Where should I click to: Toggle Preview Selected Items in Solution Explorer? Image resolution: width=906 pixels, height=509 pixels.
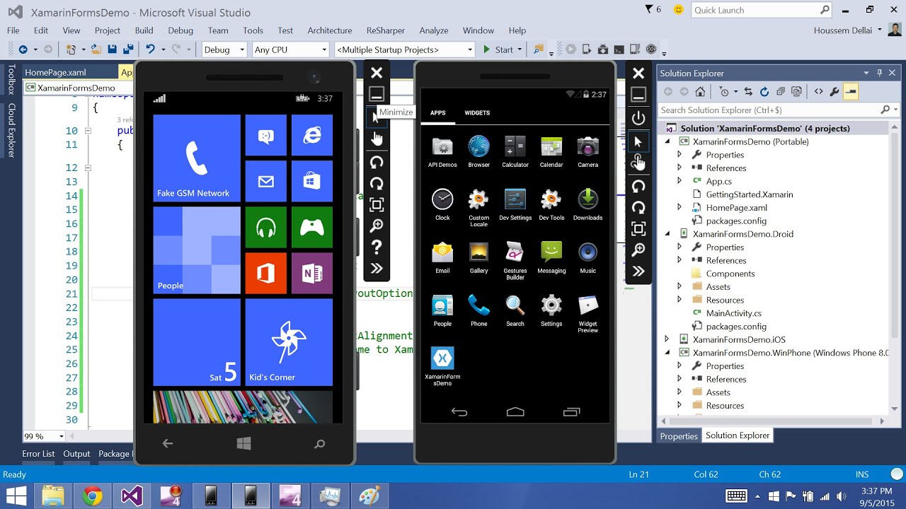pyautogui.click(x=851, y=91)
